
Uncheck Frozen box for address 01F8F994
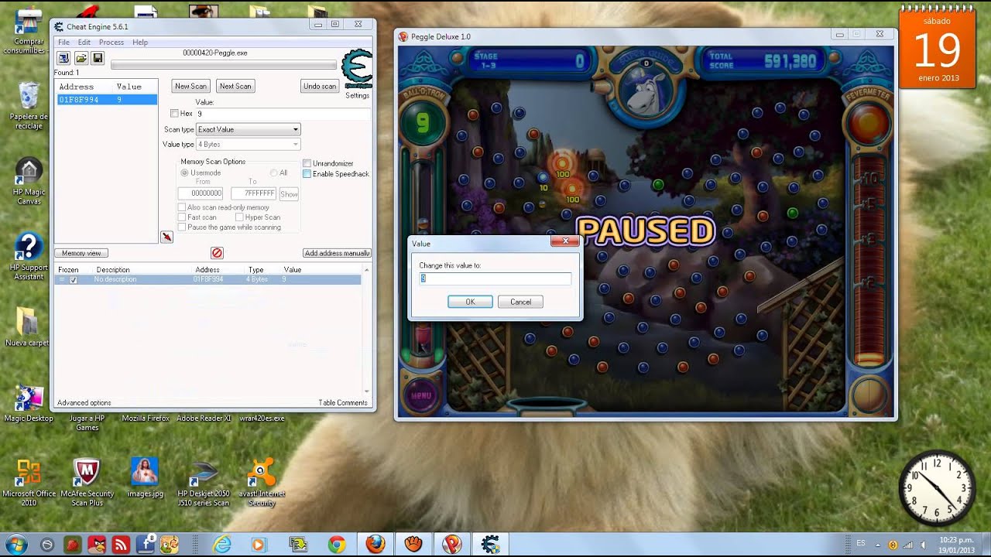point(74,279)
